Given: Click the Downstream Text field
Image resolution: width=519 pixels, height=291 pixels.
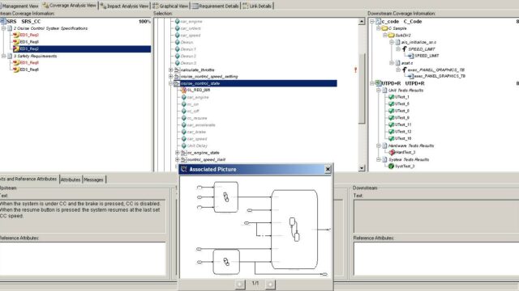Looking at the screenshot, I should pos(436,216).
